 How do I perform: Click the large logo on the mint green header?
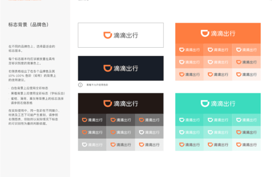tap(218, 104)
